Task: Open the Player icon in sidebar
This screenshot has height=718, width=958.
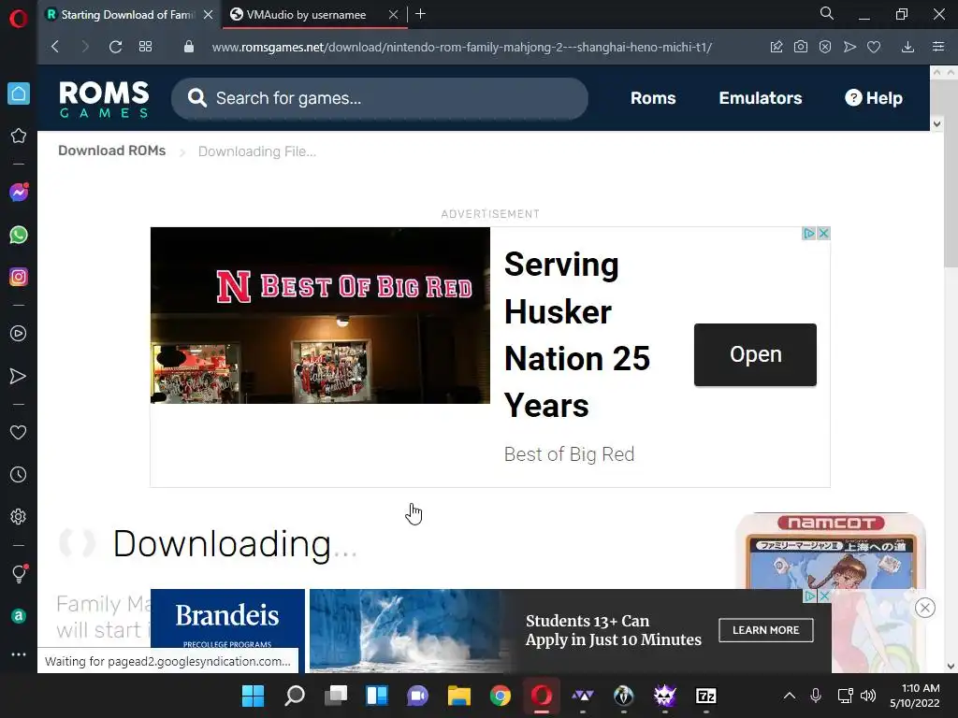Action: [19, 334]
